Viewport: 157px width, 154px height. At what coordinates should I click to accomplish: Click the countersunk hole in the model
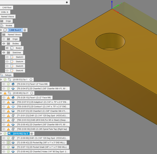coord(110,41)
